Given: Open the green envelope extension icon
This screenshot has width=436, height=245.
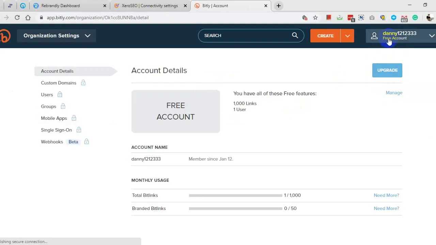Looking at the screenshot, I should [x=340, y=18].
